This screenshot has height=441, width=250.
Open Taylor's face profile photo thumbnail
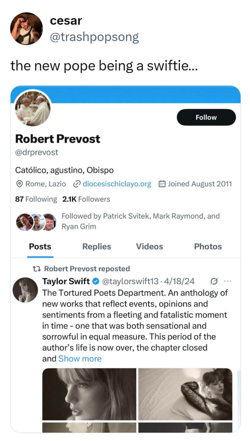89,394
